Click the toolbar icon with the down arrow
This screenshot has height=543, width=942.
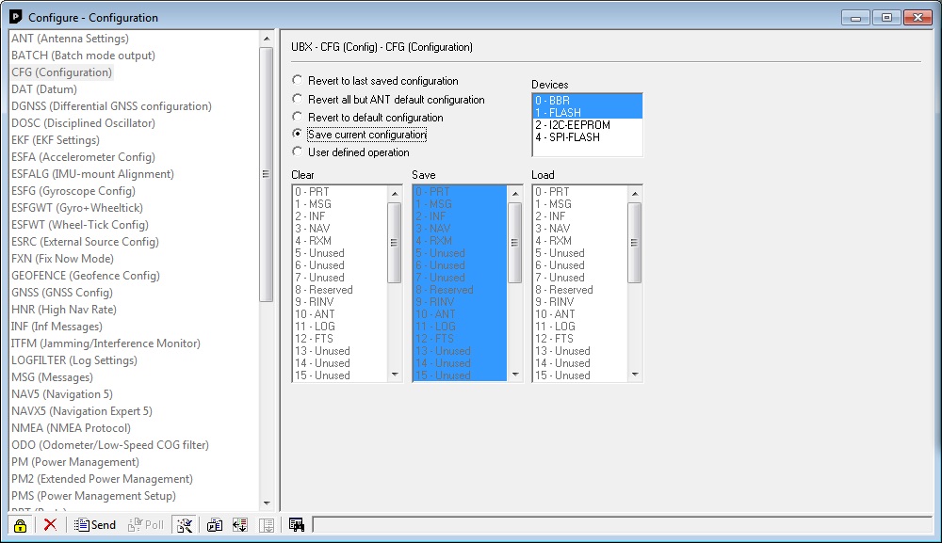(x=240, y=526)
